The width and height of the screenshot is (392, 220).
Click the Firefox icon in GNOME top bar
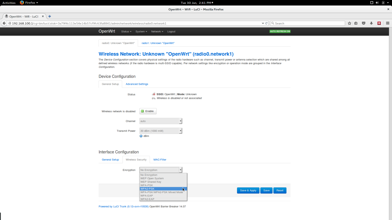click(x=22, y=3)
